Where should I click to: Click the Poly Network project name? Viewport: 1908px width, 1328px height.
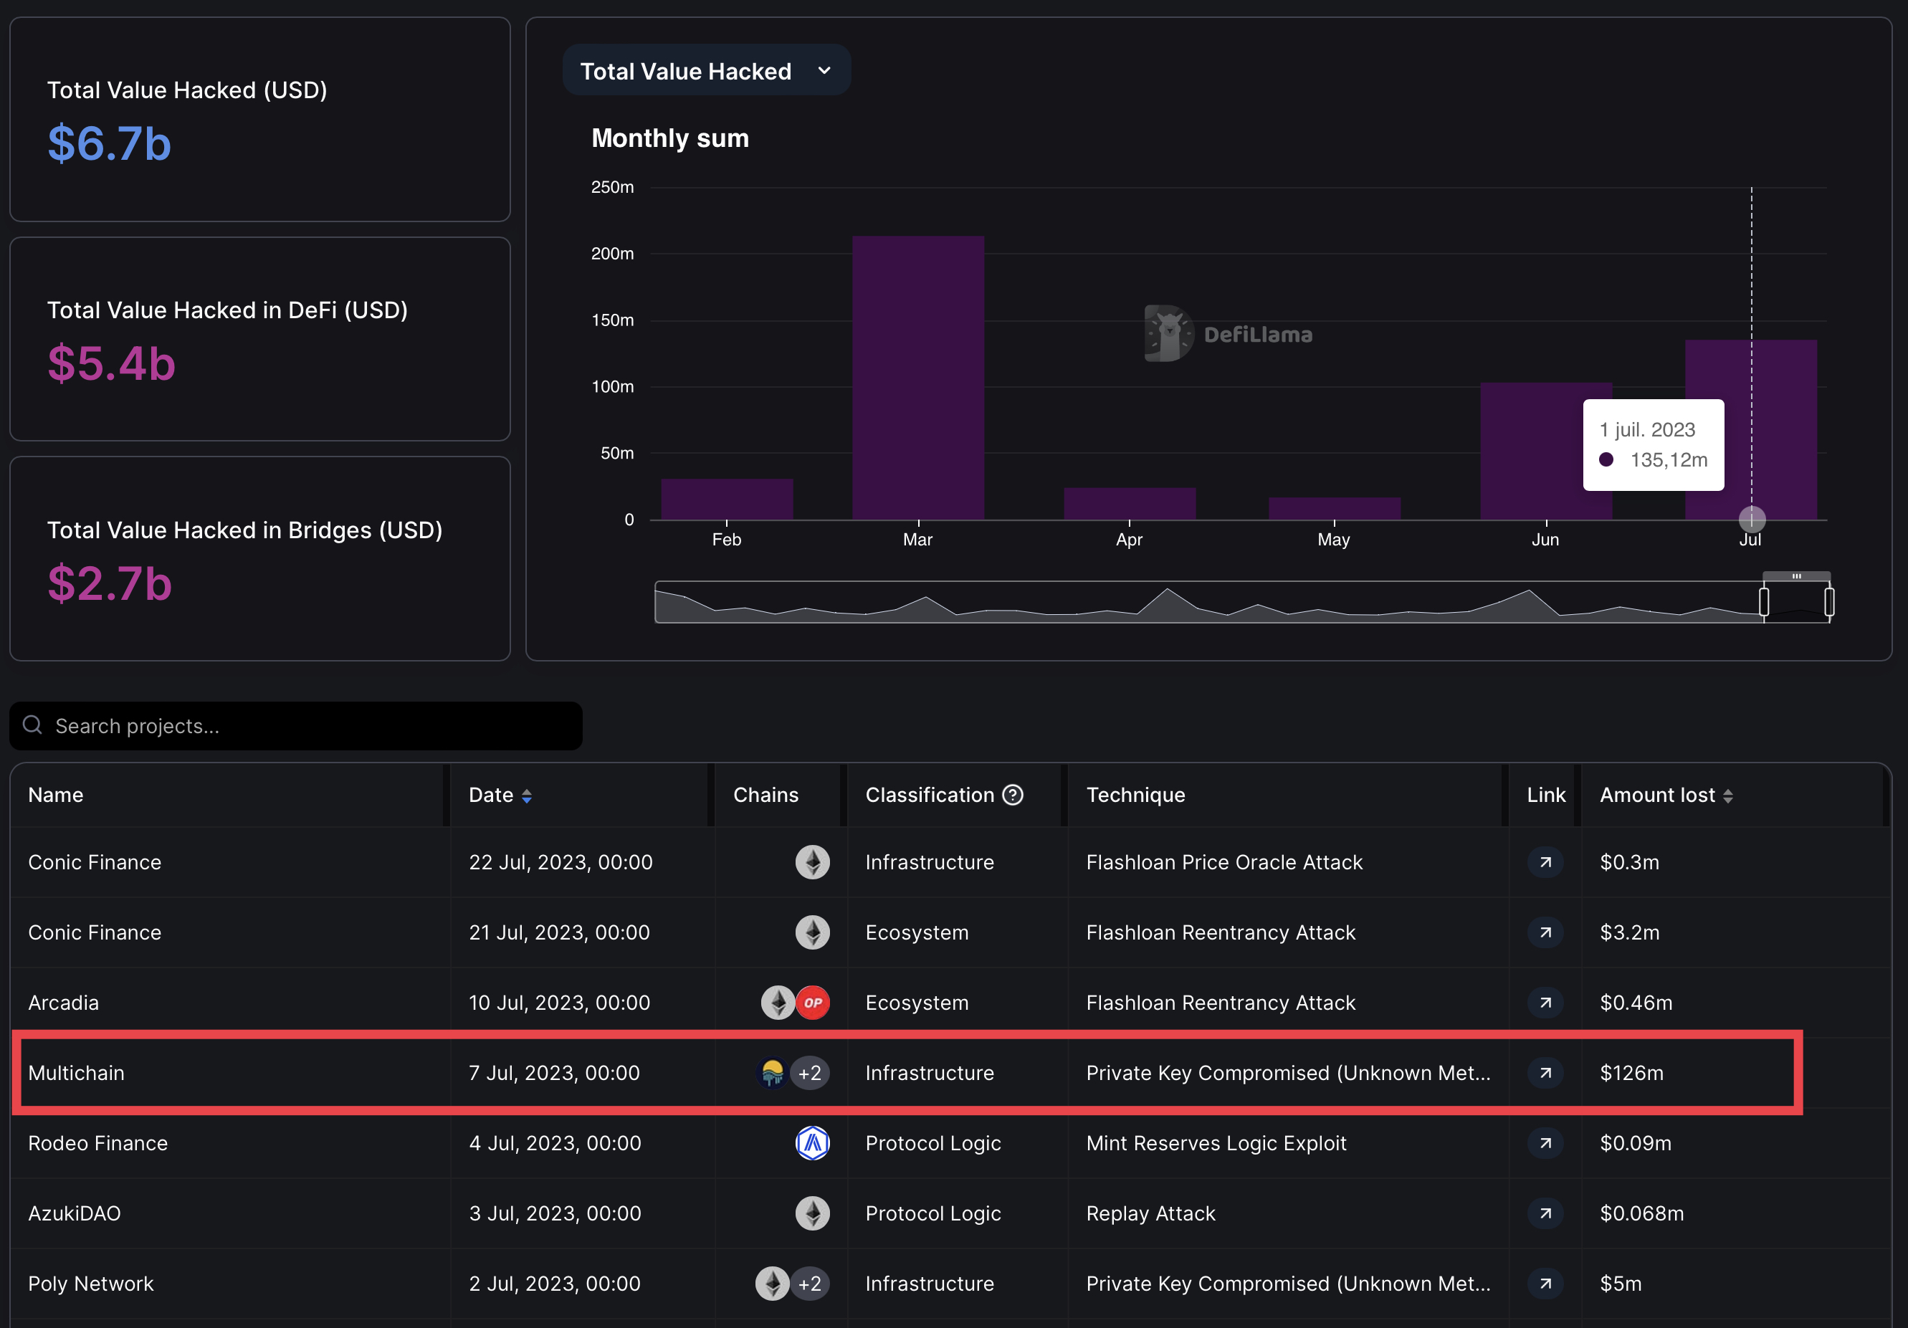90,1284
